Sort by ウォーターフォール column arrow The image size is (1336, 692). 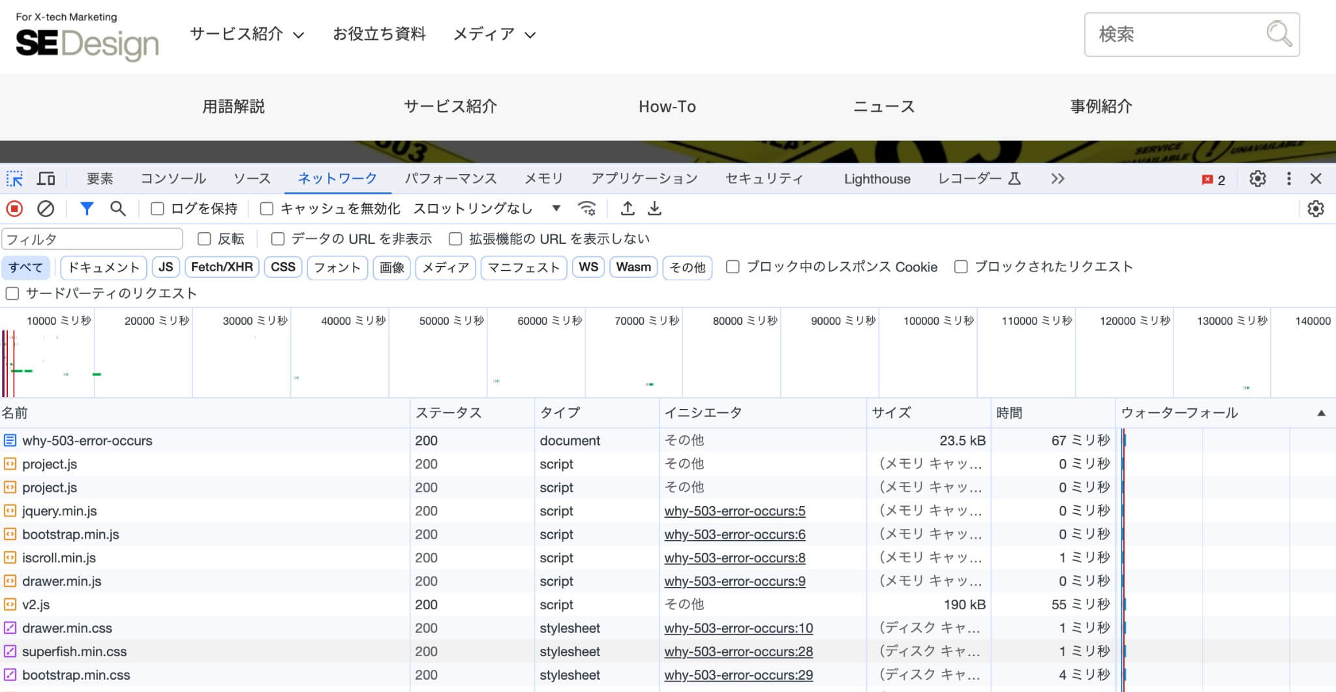click(1321, 413)
